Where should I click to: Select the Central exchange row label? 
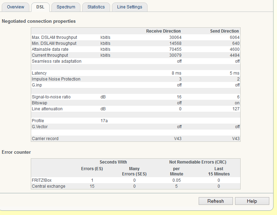(x=48, y=186)
